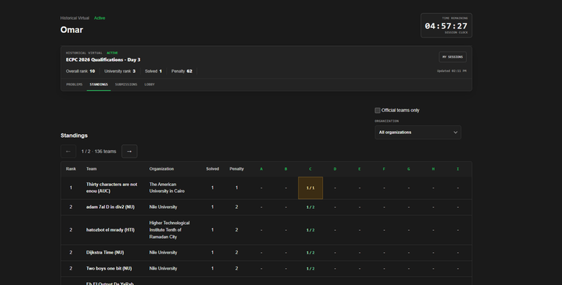Click the Time Remaining session clock
This screenshot has width=562, height=285.
point(446,26)
